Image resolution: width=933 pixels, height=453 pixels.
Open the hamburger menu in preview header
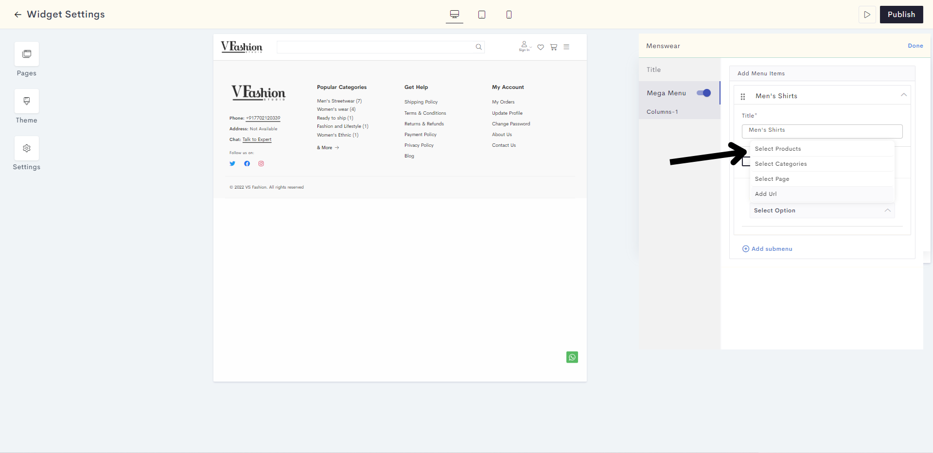pos(566,47)
